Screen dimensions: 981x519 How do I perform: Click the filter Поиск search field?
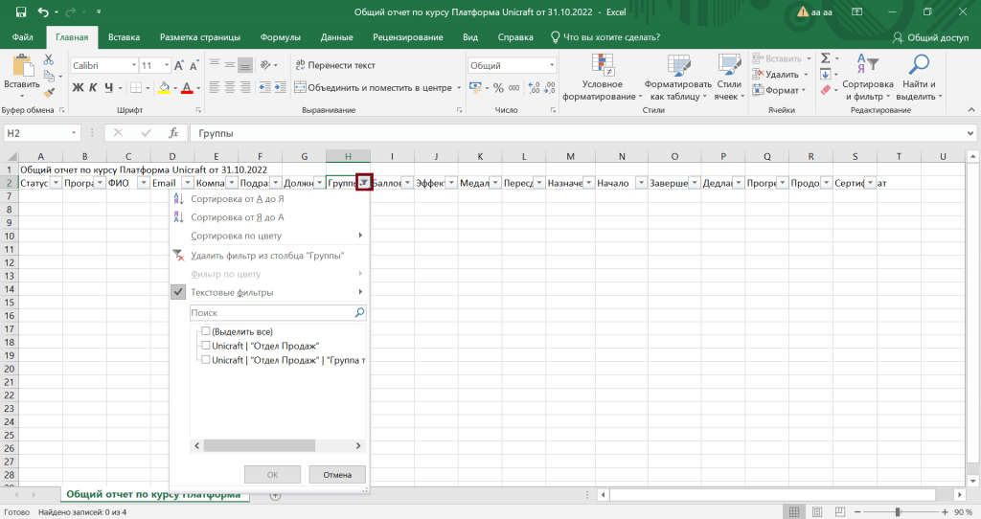click(271, 313)
